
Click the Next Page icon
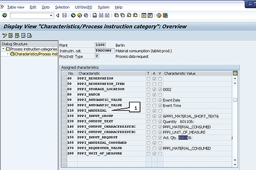[x=129, y=15]
